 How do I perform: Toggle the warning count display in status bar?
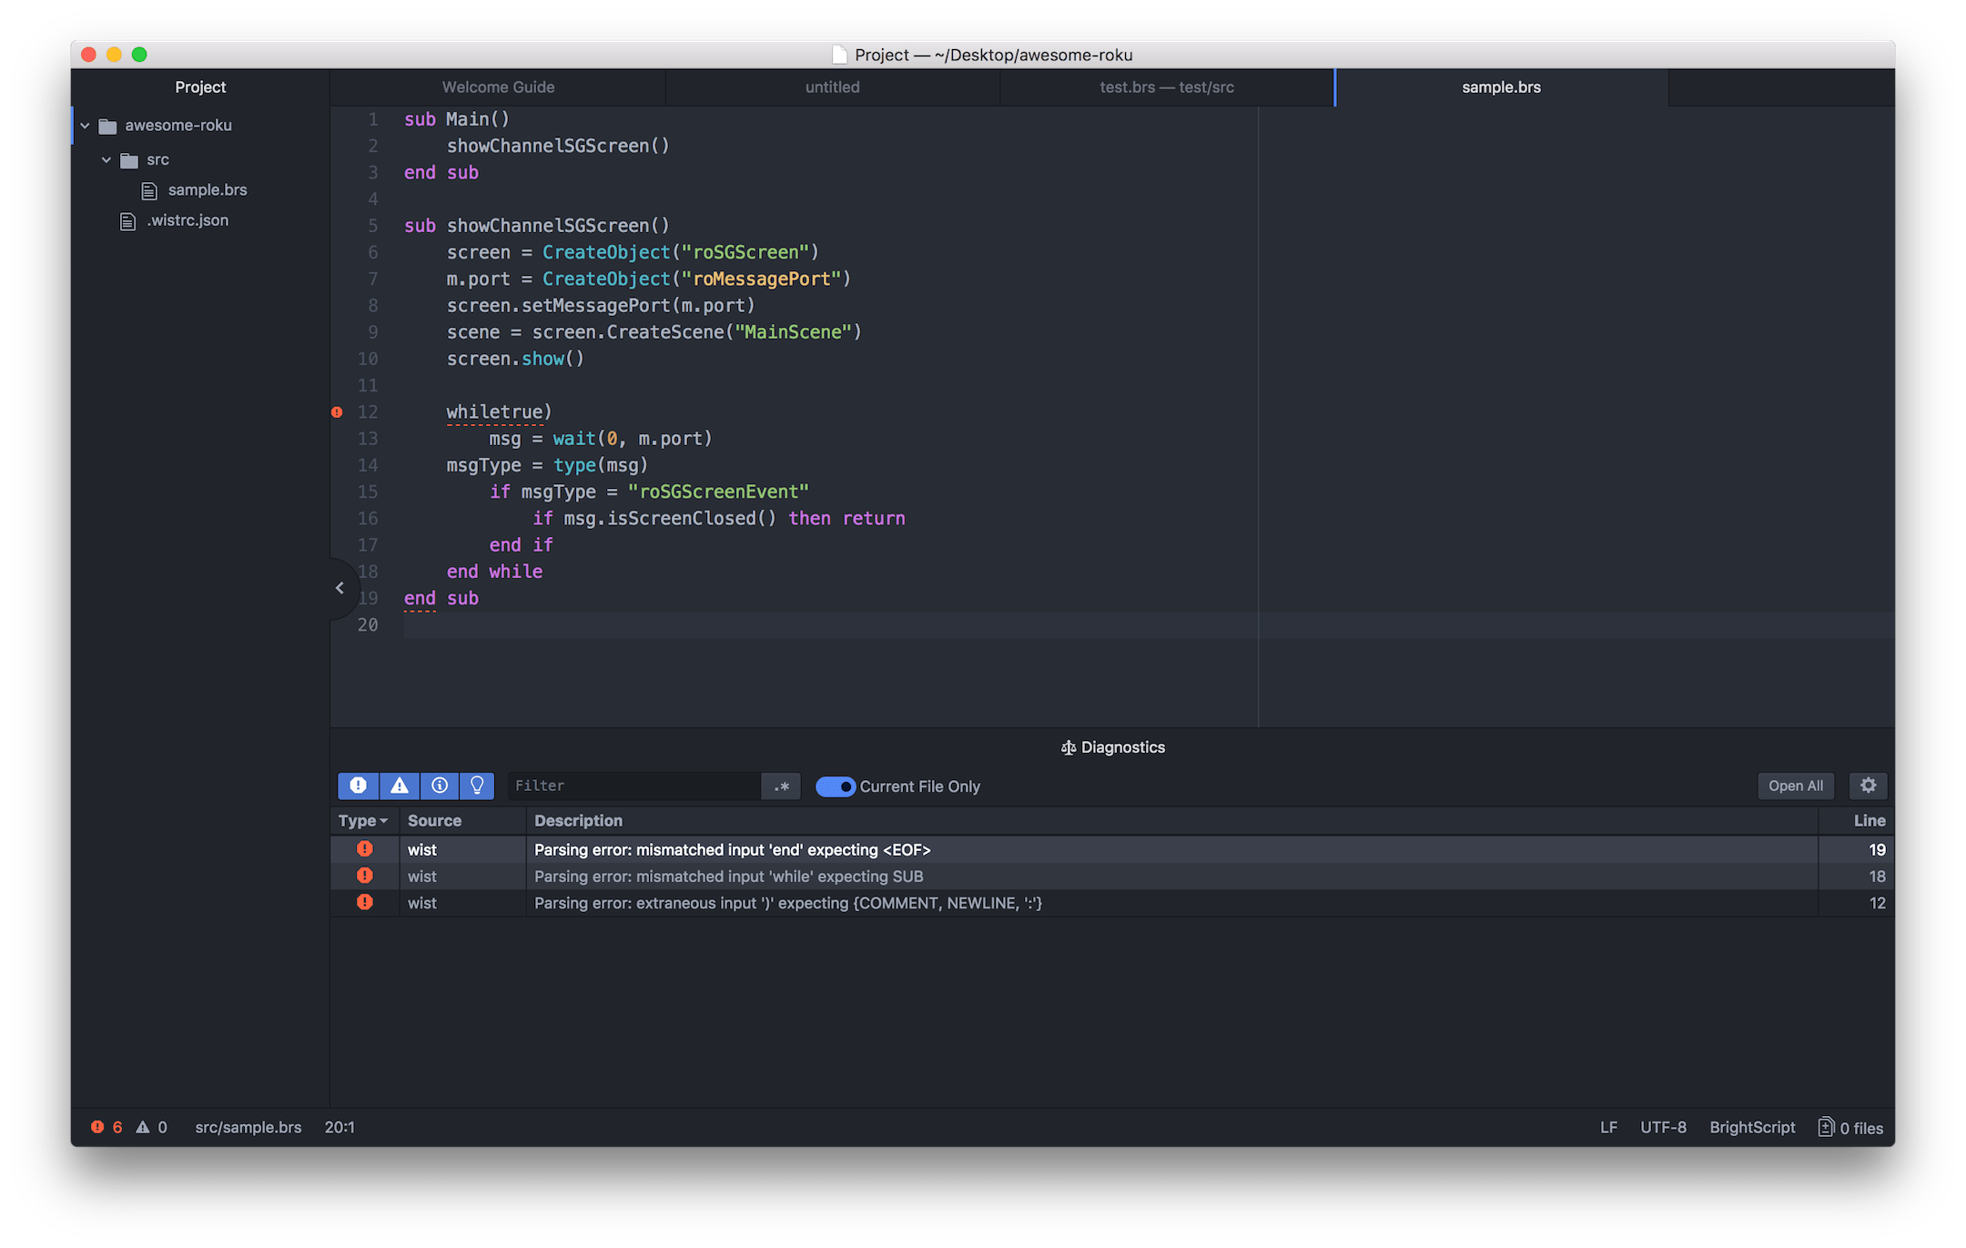[x=151, y=1127]
